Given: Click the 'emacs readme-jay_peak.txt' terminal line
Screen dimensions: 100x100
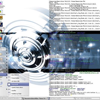Looking at the screenshot, I should click(x=71, y=83).
